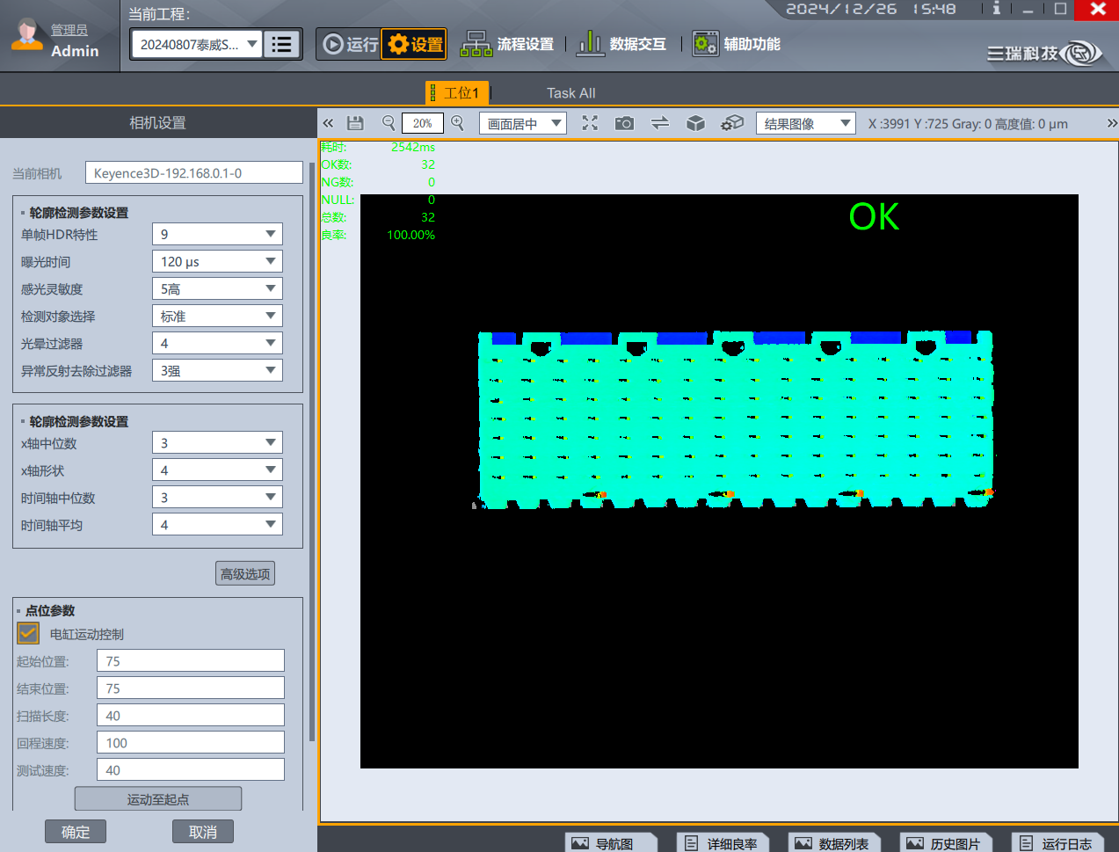This screenshot has height=852, width=1119.
Task: Open the 画面居中 view dropdown
Action: point(522,124)
